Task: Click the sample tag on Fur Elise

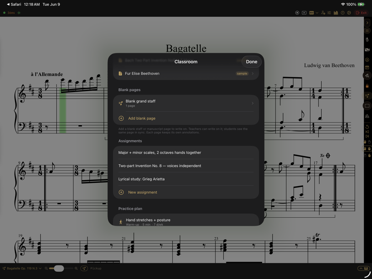Action: (242, 73)
